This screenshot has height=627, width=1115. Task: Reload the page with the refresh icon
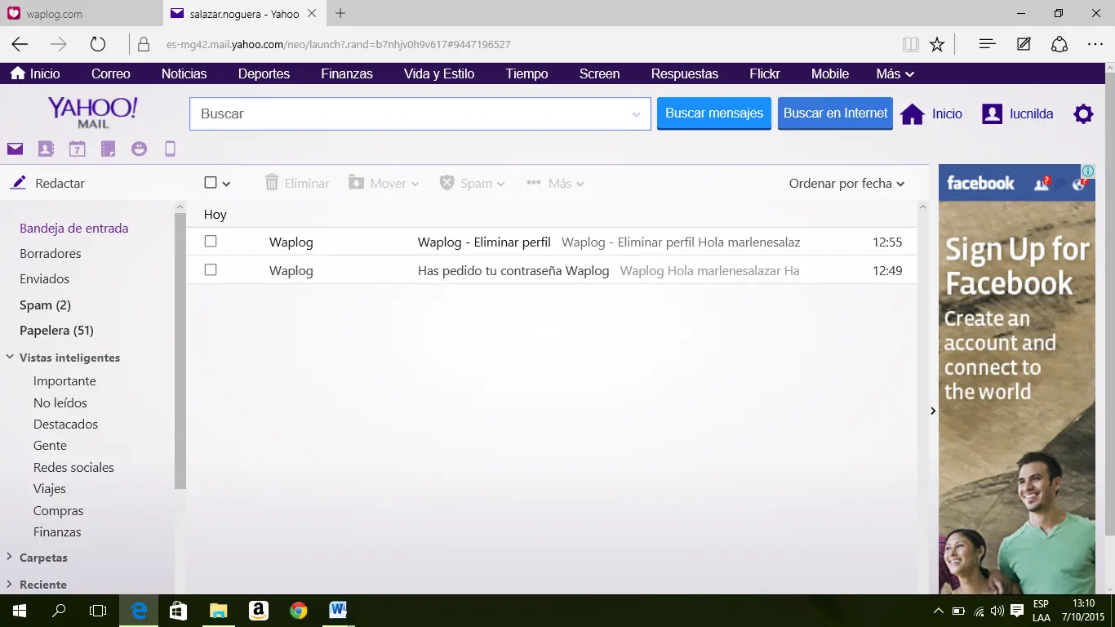point(98,44)
